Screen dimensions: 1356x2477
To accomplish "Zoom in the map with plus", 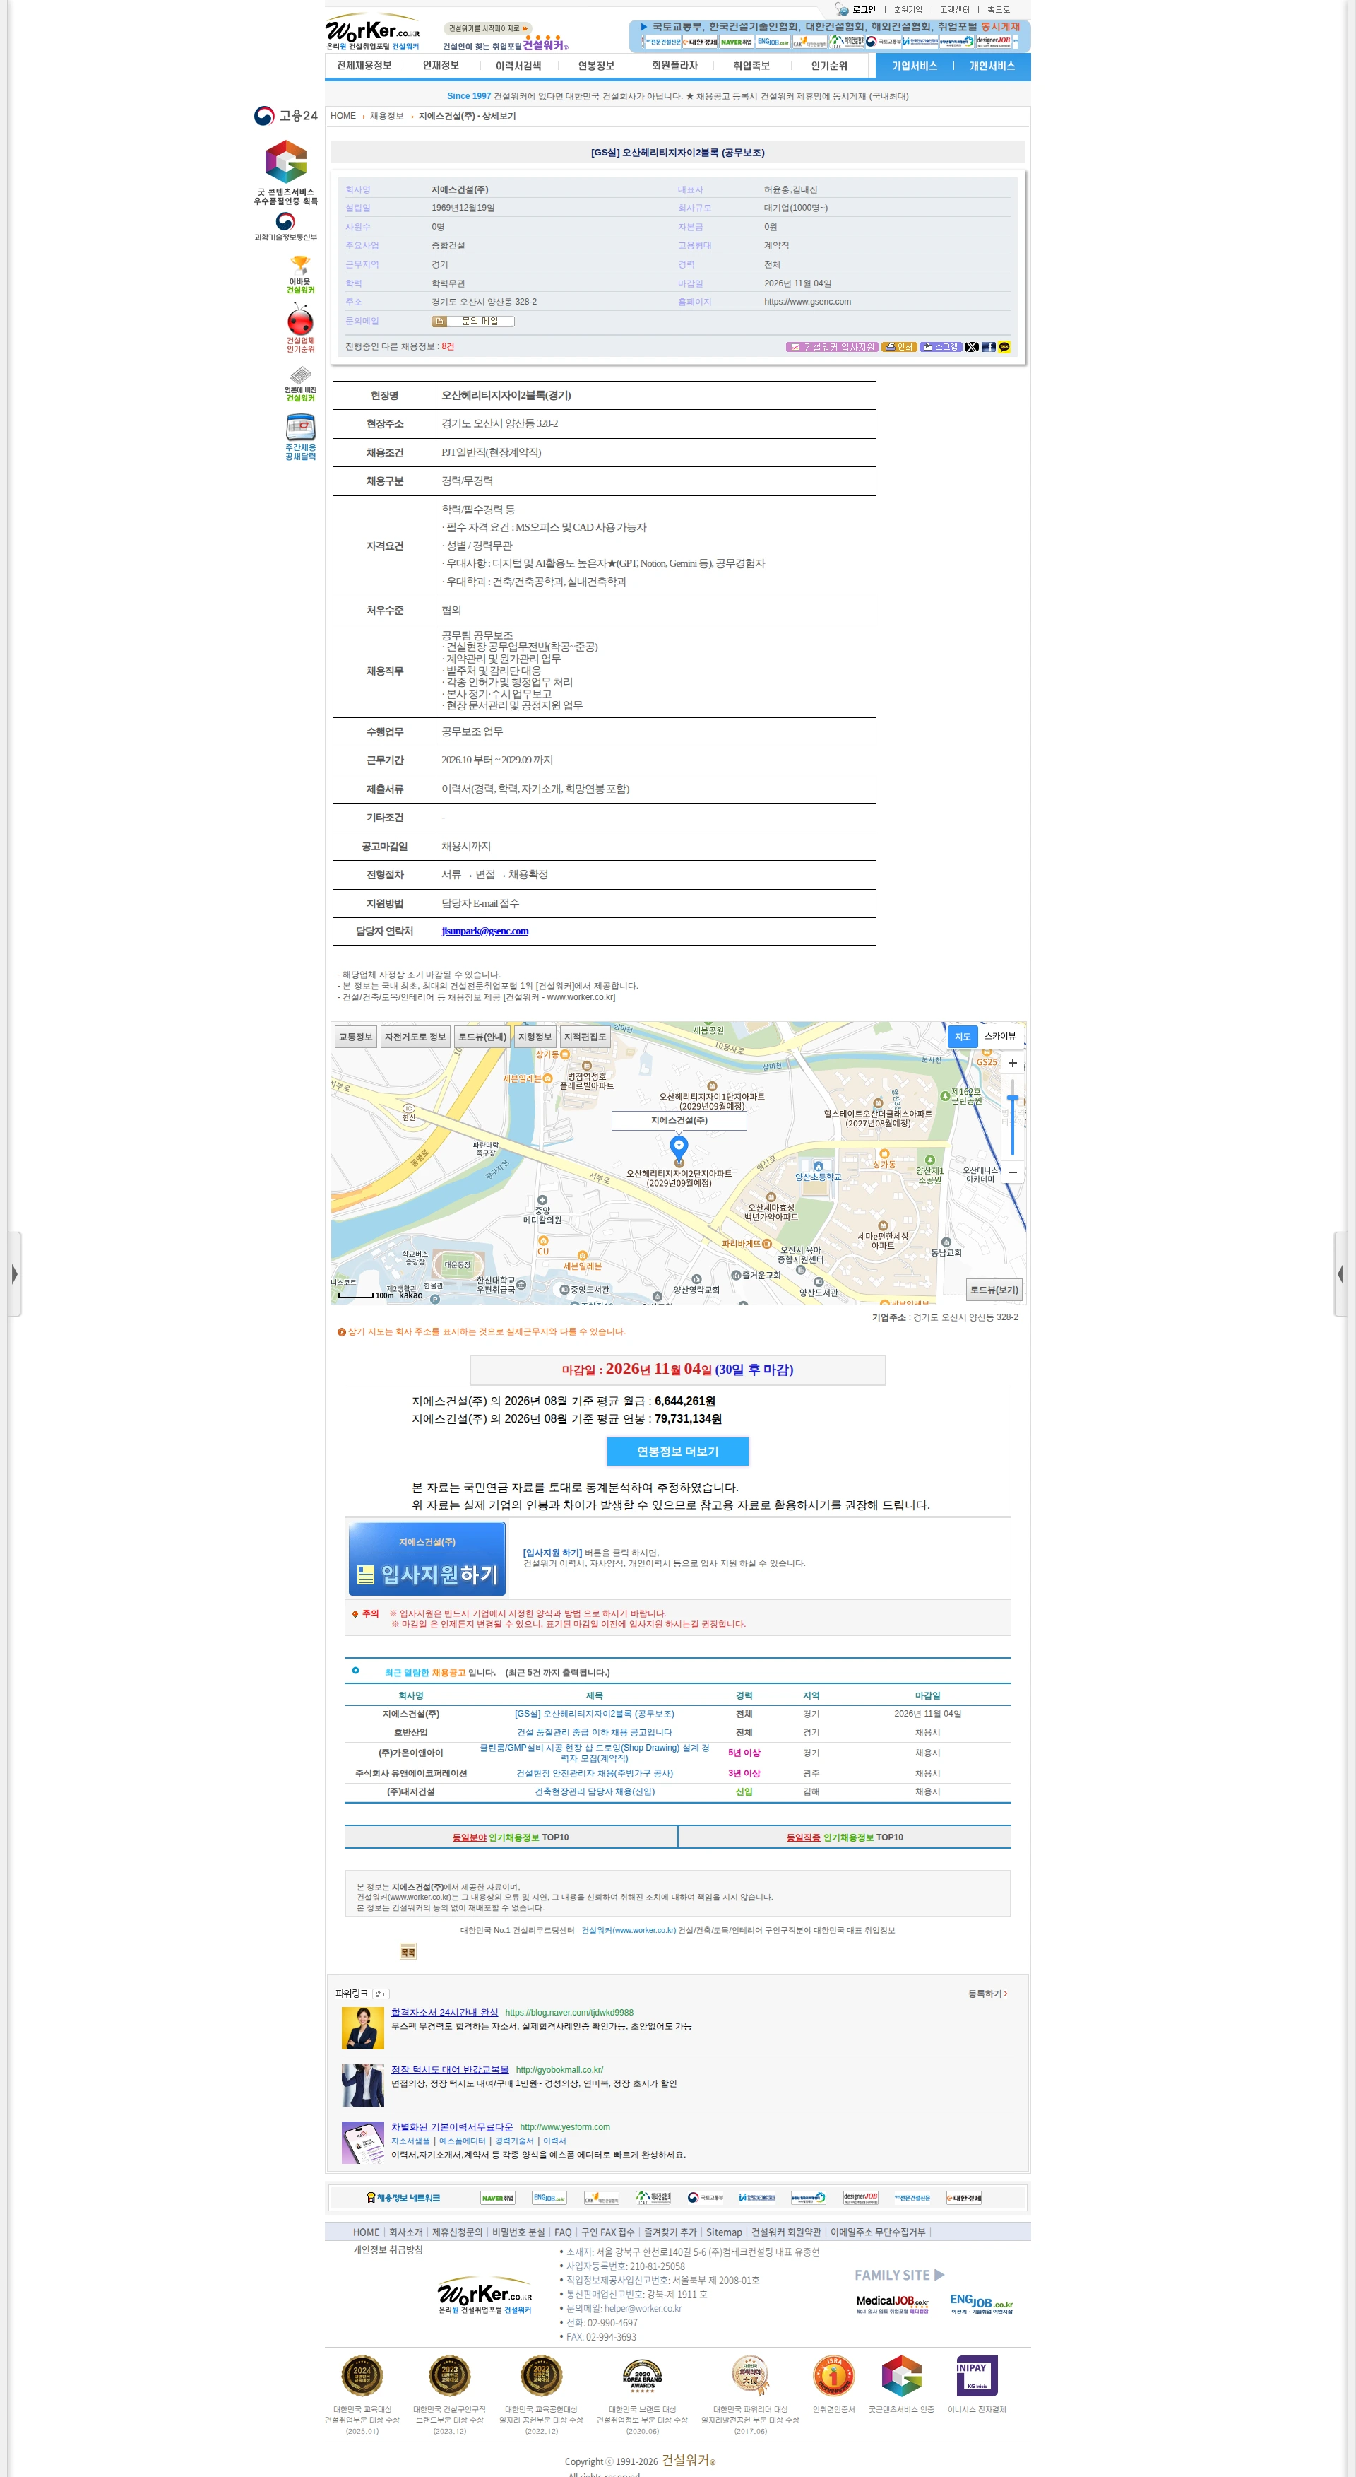I will click(x=1012, y=1064).
